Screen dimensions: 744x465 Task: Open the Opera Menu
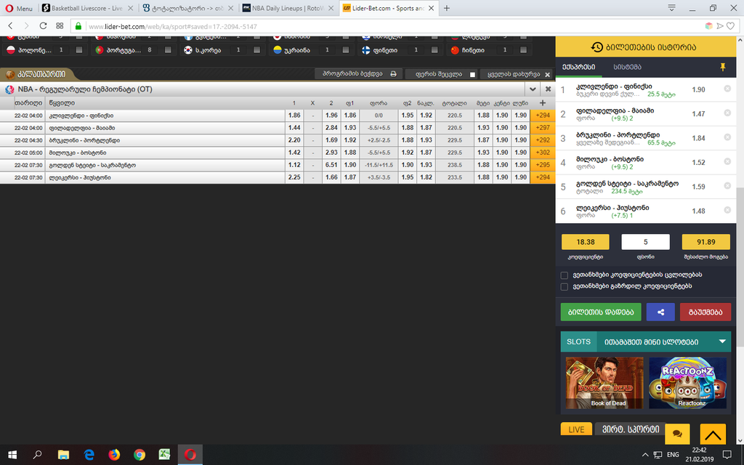pyautogui.click(x=19, y=8)
